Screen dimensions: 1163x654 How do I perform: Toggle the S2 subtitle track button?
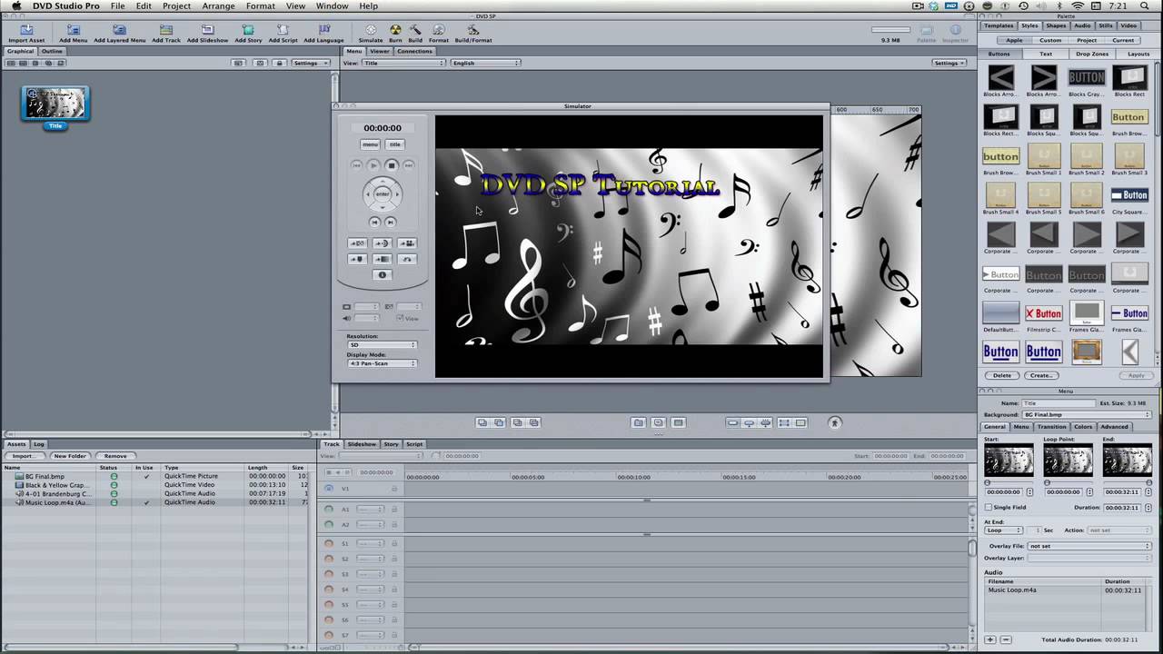pyautogui.click(x=329, y=559)
